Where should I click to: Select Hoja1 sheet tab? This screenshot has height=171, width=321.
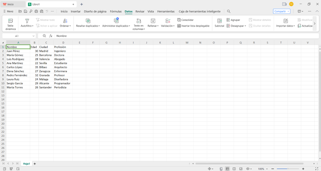[26, 164]
